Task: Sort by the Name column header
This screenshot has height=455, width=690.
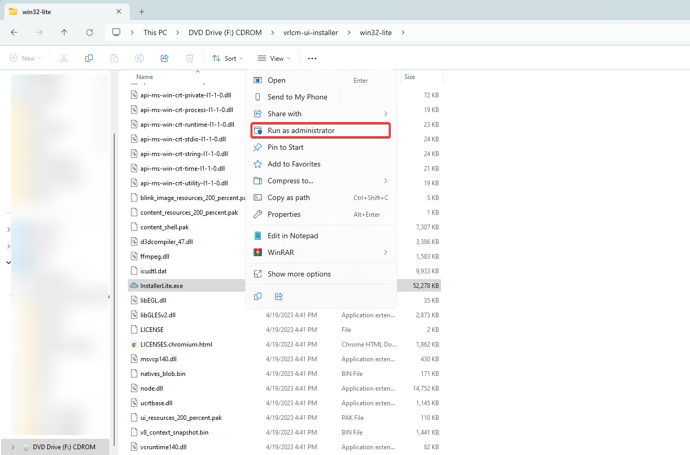Action: [145, 77]
